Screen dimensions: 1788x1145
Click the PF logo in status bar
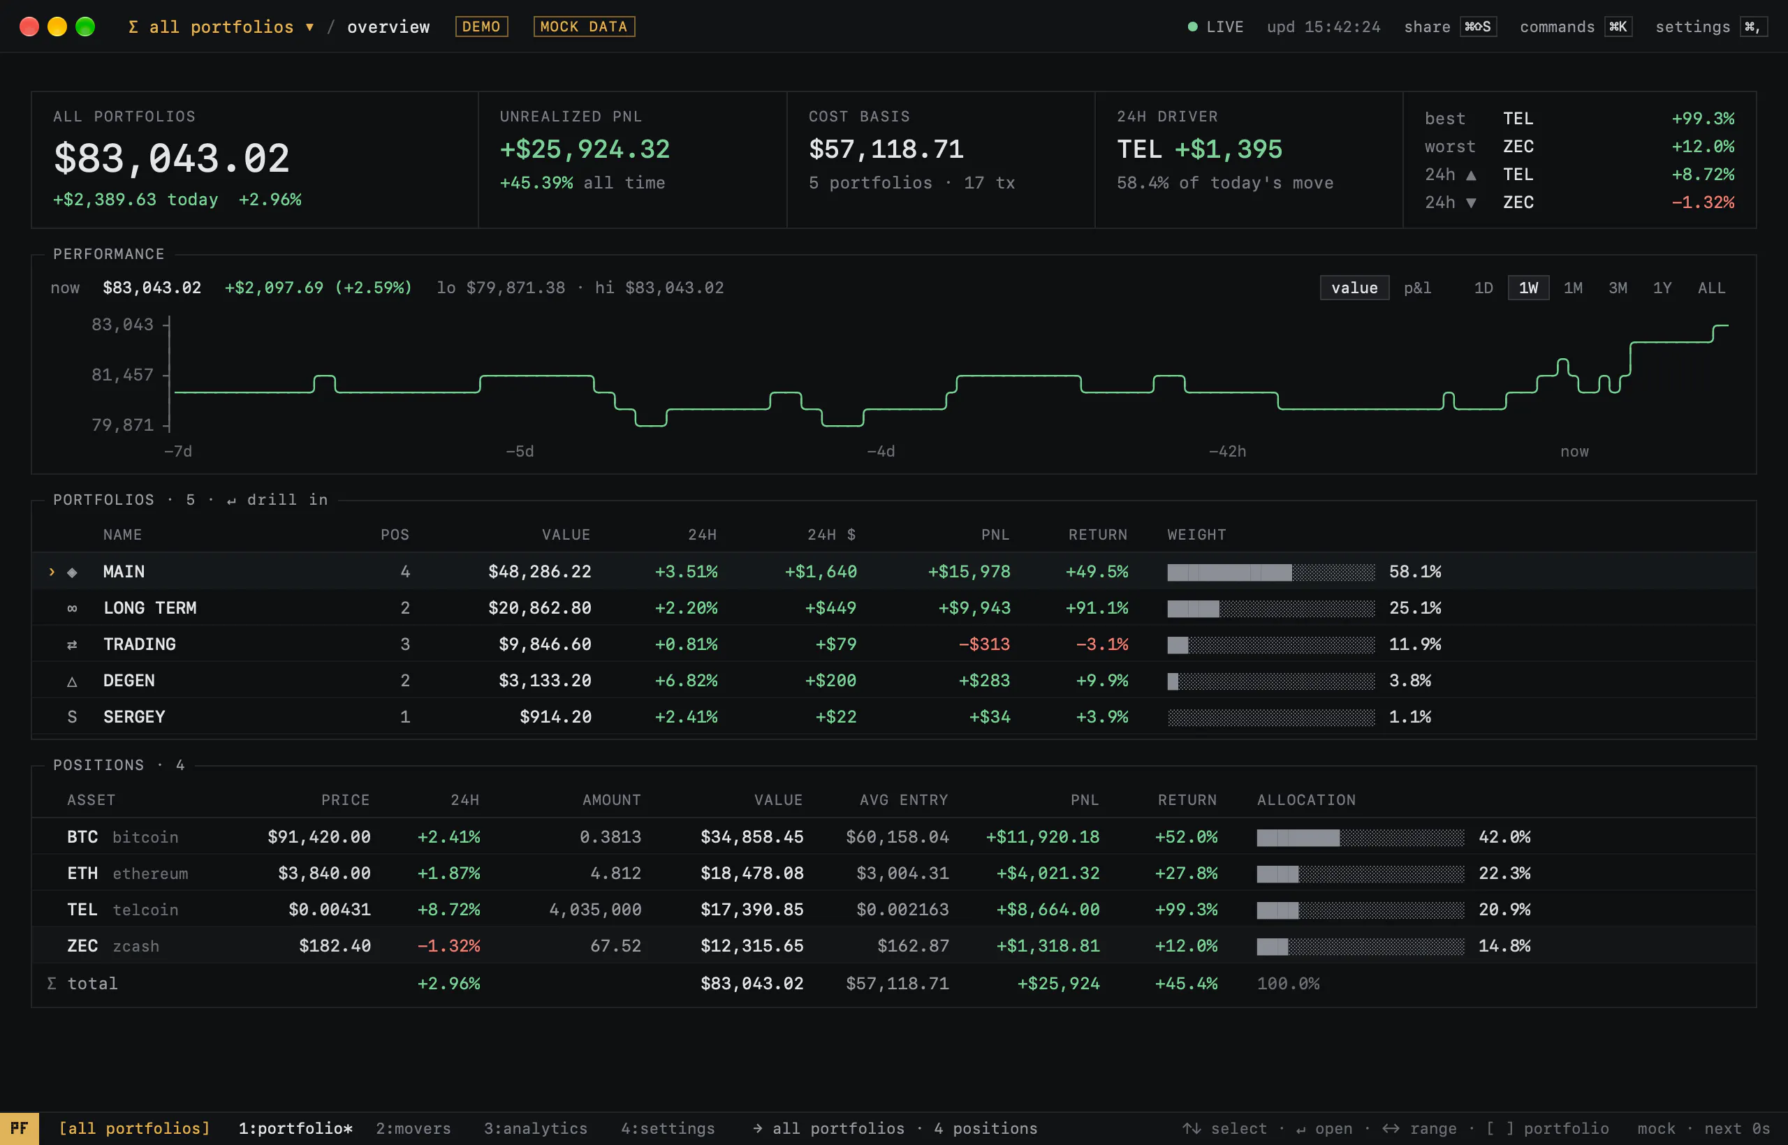[x=20, y=1129]
